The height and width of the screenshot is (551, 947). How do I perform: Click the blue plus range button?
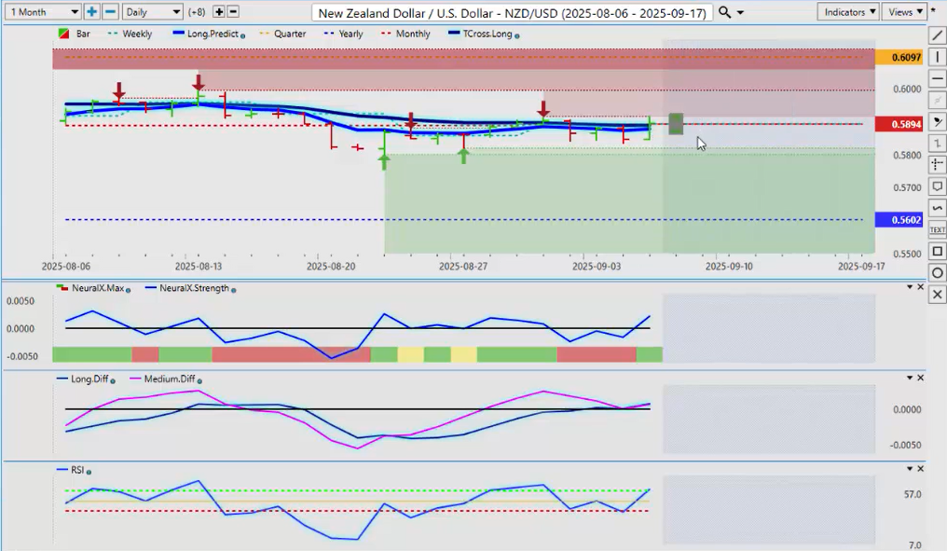(91, 12)
